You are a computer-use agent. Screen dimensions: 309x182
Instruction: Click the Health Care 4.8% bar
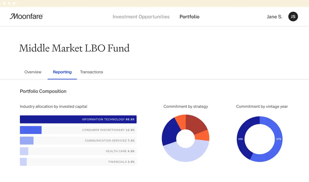(24, 151)
